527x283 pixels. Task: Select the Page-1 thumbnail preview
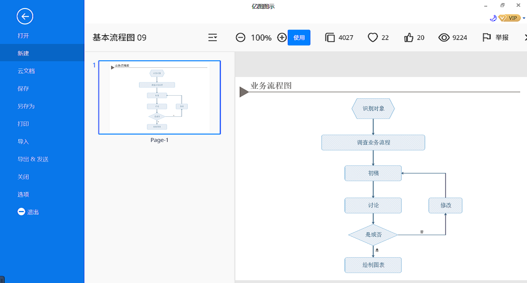[x=159, y=97]
